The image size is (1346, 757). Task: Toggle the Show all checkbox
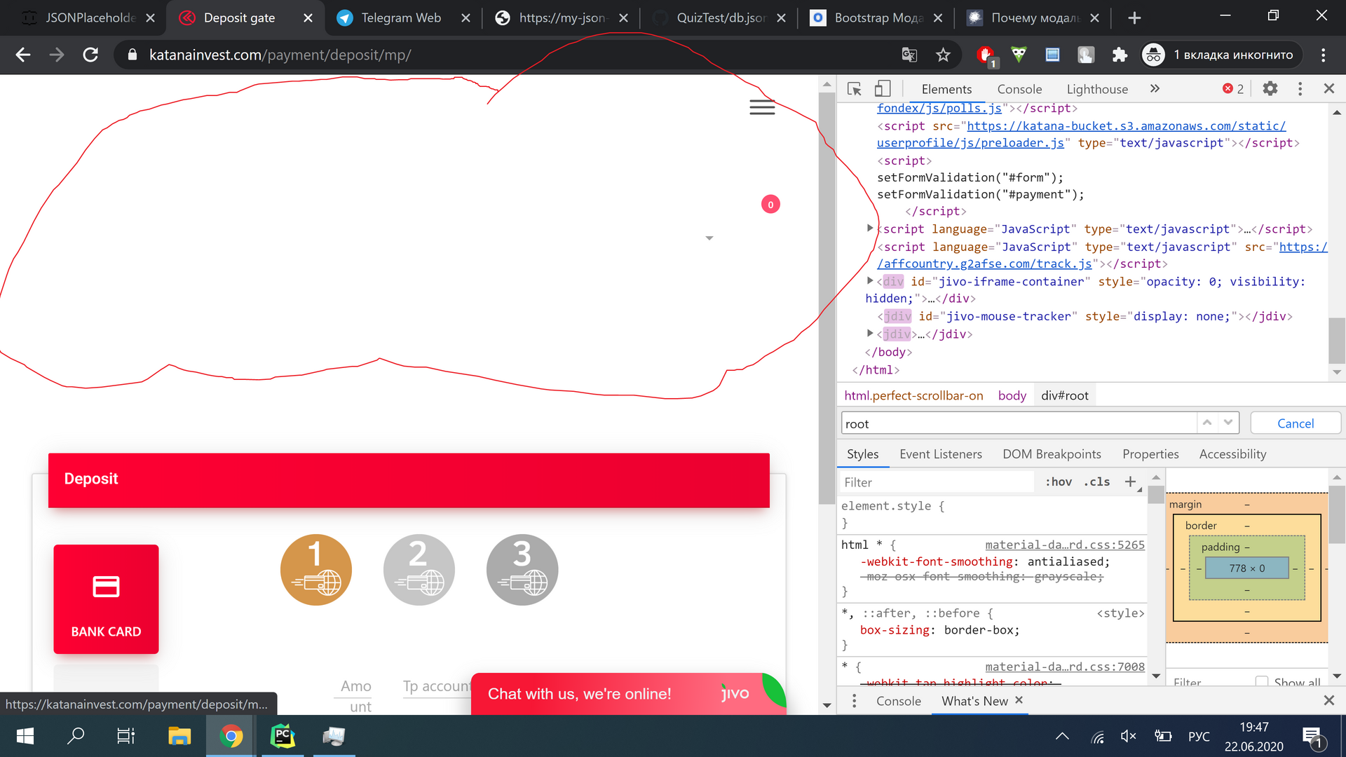pyautogui.click(x=1261, y=681)
